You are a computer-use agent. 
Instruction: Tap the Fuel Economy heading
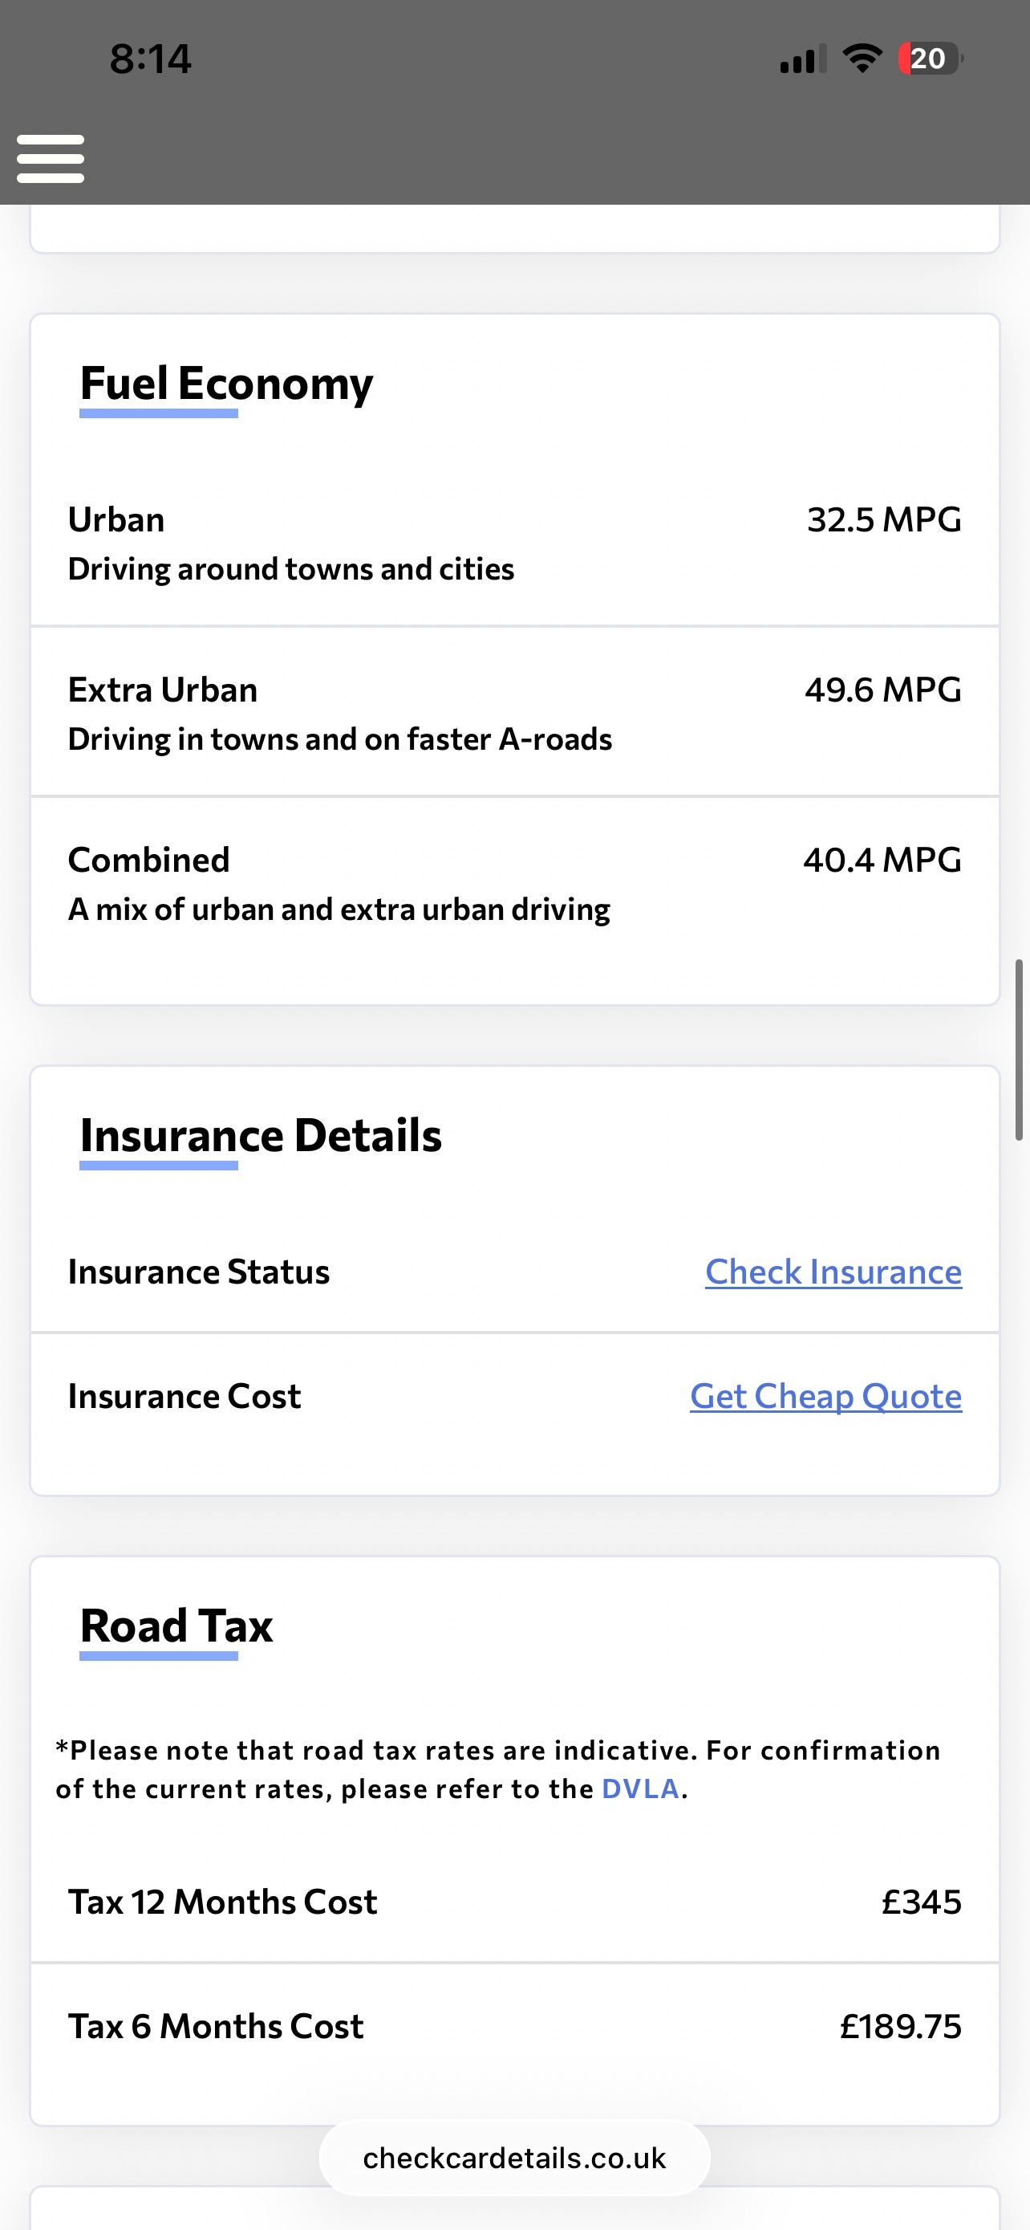[225, 384]
